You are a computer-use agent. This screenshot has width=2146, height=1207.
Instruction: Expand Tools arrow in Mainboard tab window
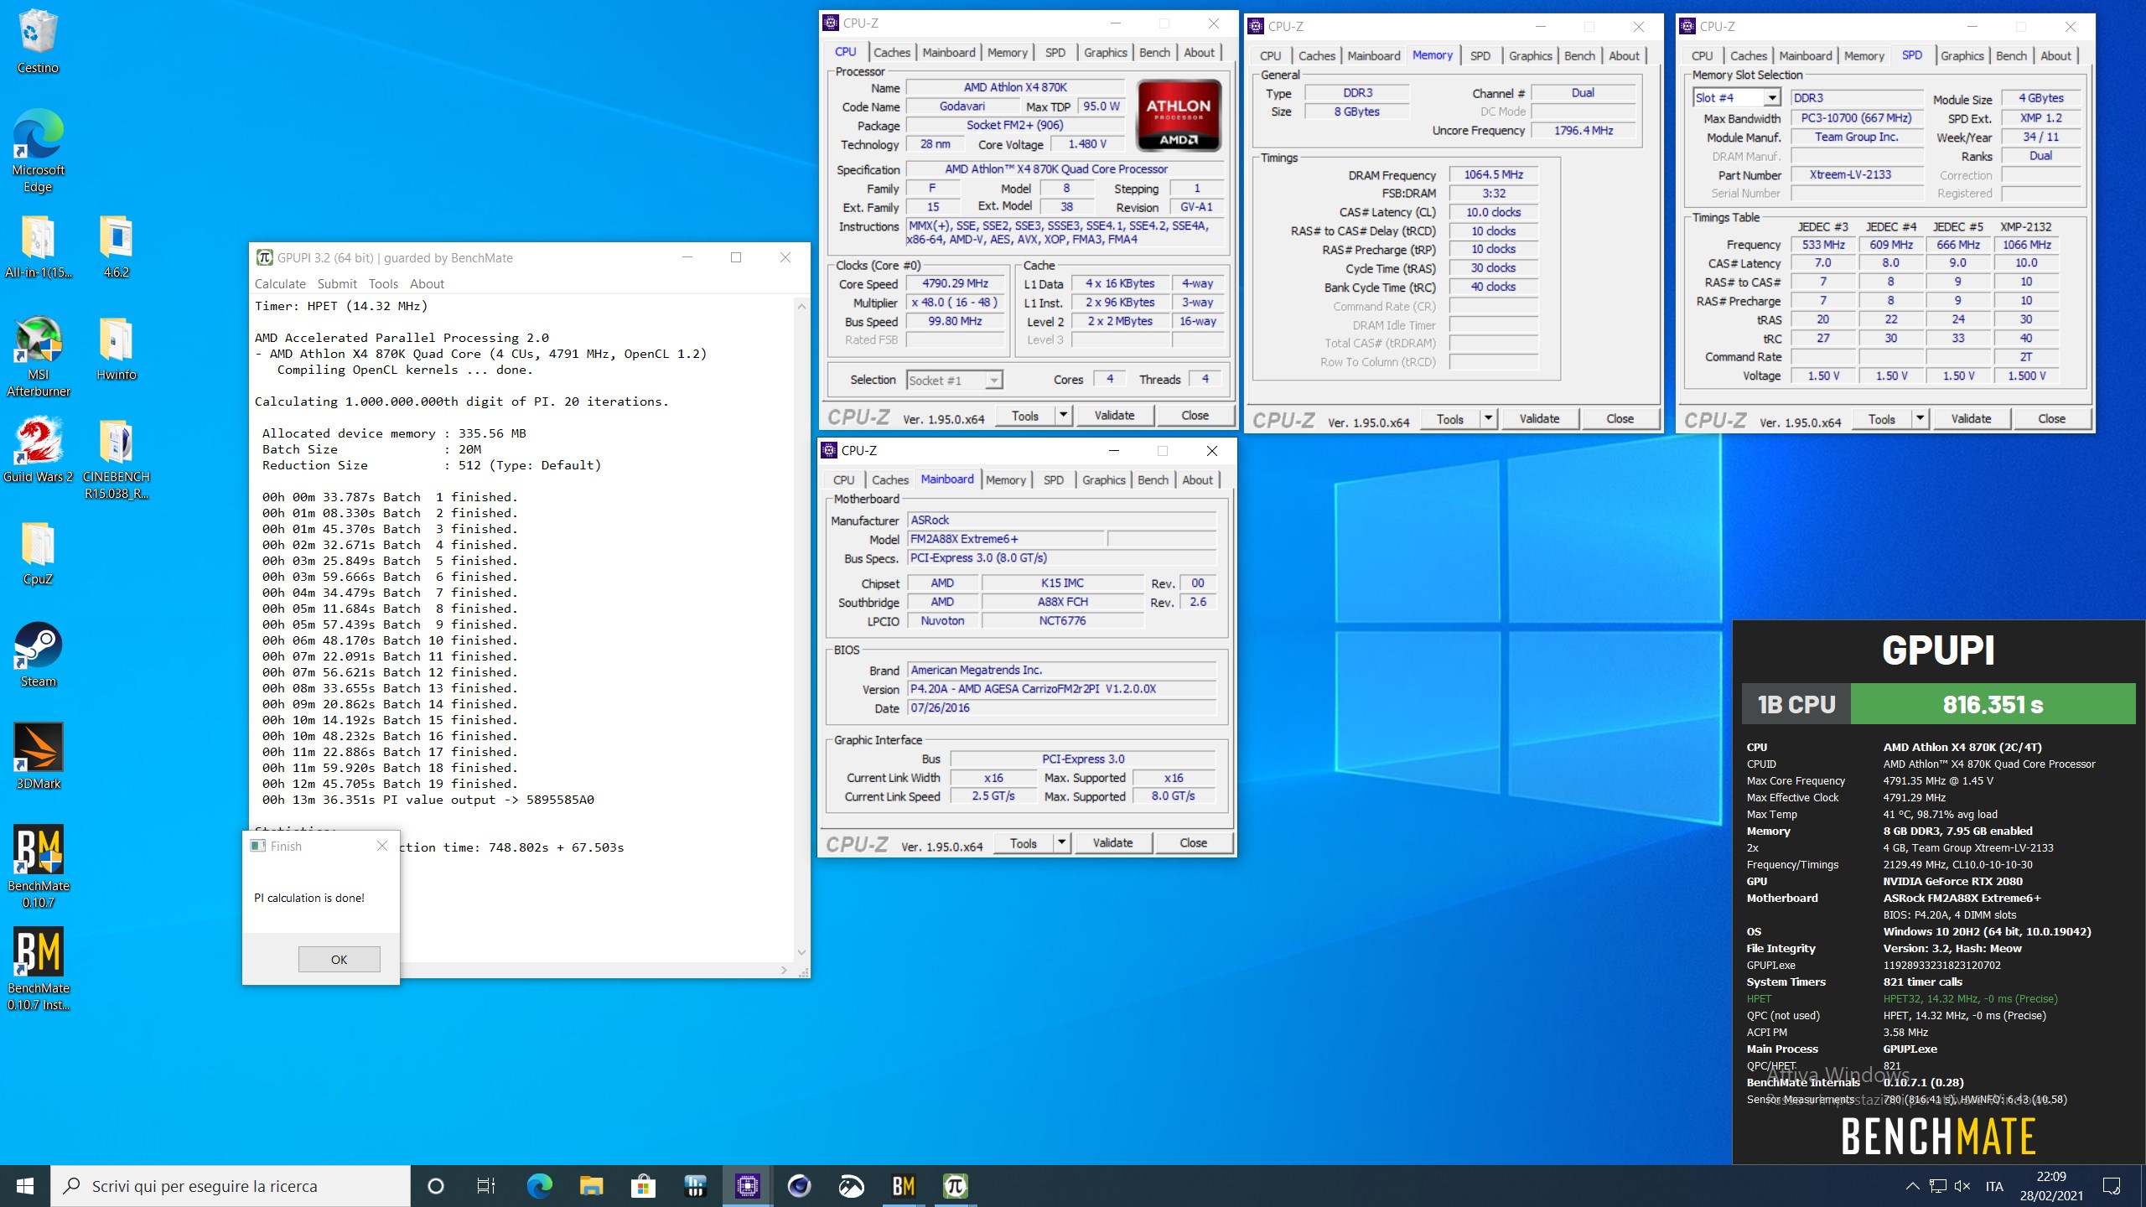1061,843
